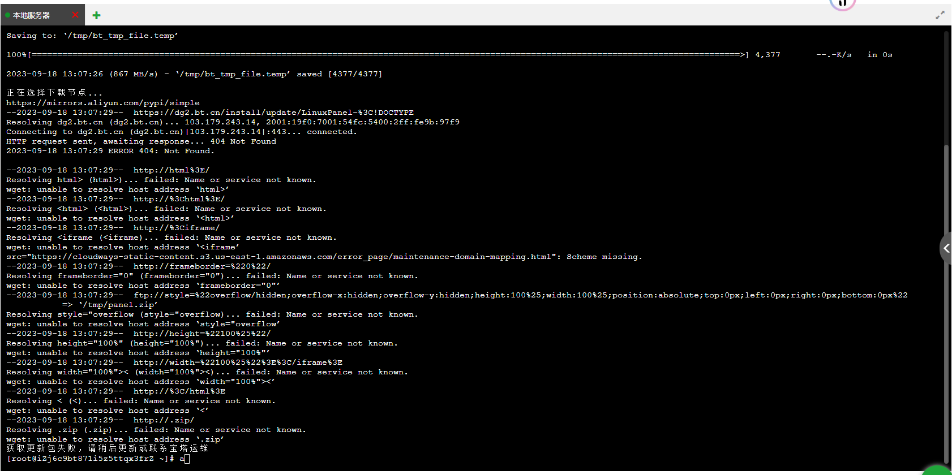Toggle fullscreen with the expand arrows icon
The image size is (952, 475).
(x=940, y=15)
